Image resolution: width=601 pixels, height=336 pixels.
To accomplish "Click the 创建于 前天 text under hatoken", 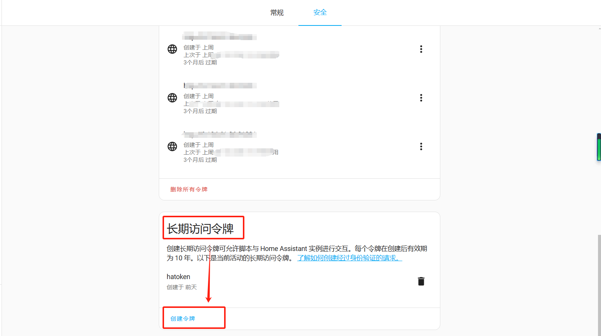I will pos(182,287).
